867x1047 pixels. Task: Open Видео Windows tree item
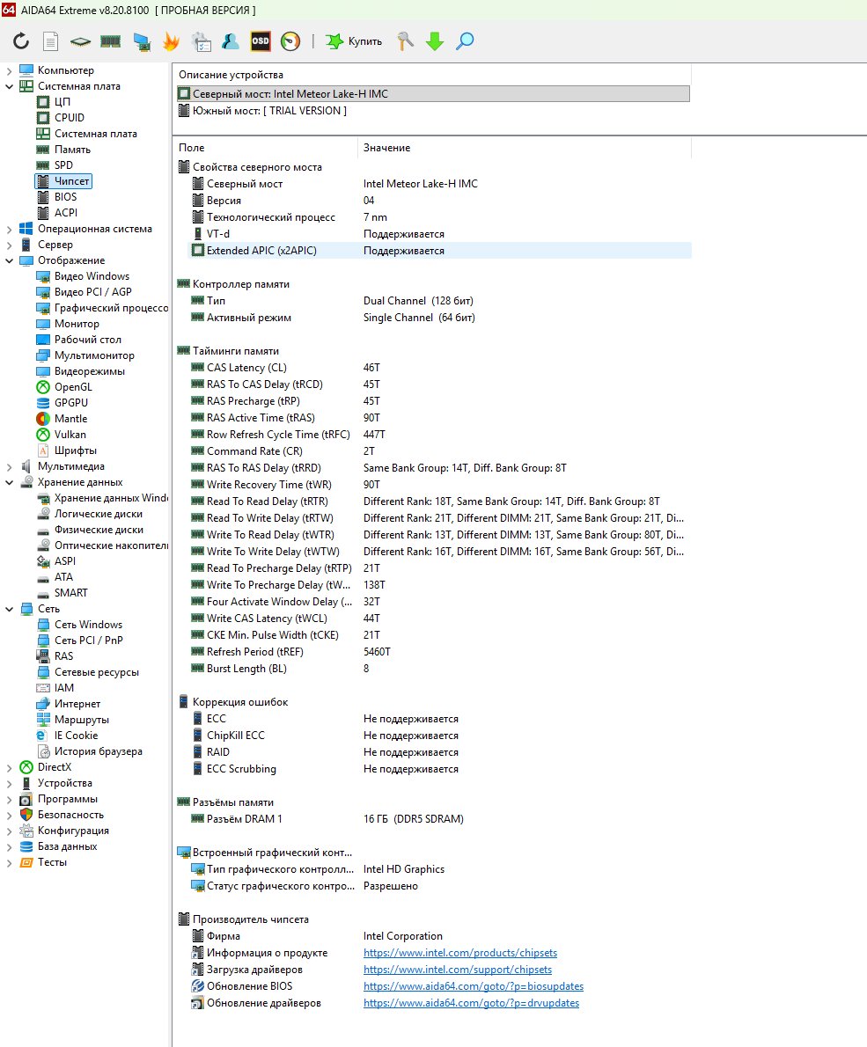92,276
